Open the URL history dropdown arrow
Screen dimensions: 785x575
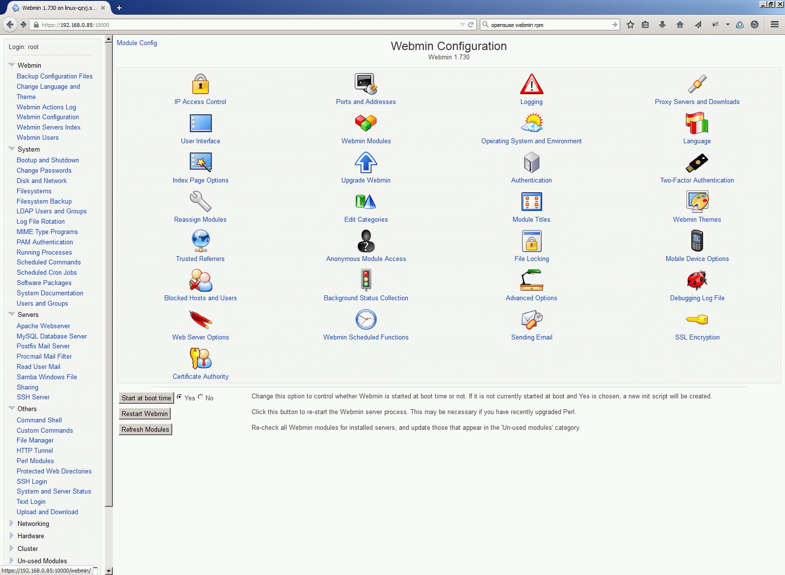[x=462, y=25]
